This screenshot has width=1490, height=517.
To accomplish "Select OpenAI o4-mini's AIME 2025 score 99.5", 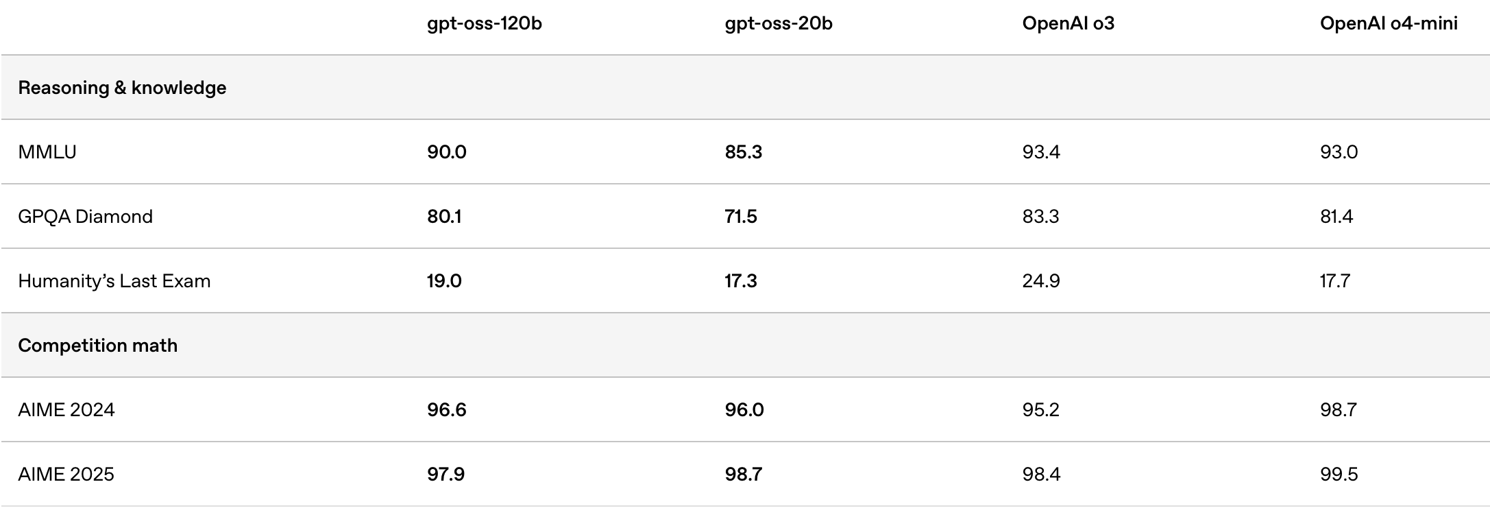I will [1339, 474].
